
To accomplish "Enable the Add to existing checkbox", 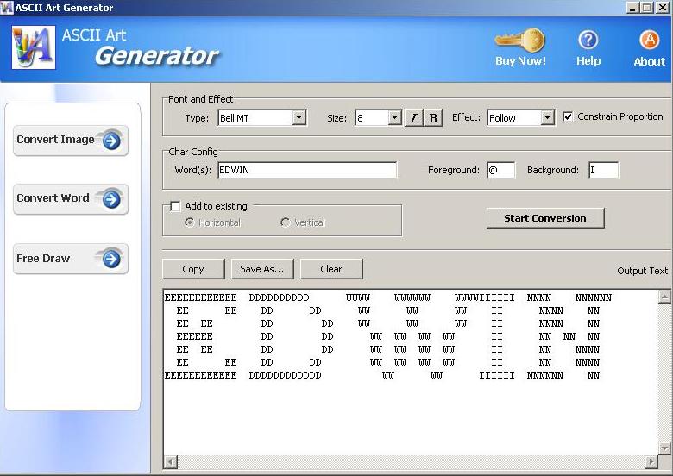I will pyautogui.click(x=175, y=206).
